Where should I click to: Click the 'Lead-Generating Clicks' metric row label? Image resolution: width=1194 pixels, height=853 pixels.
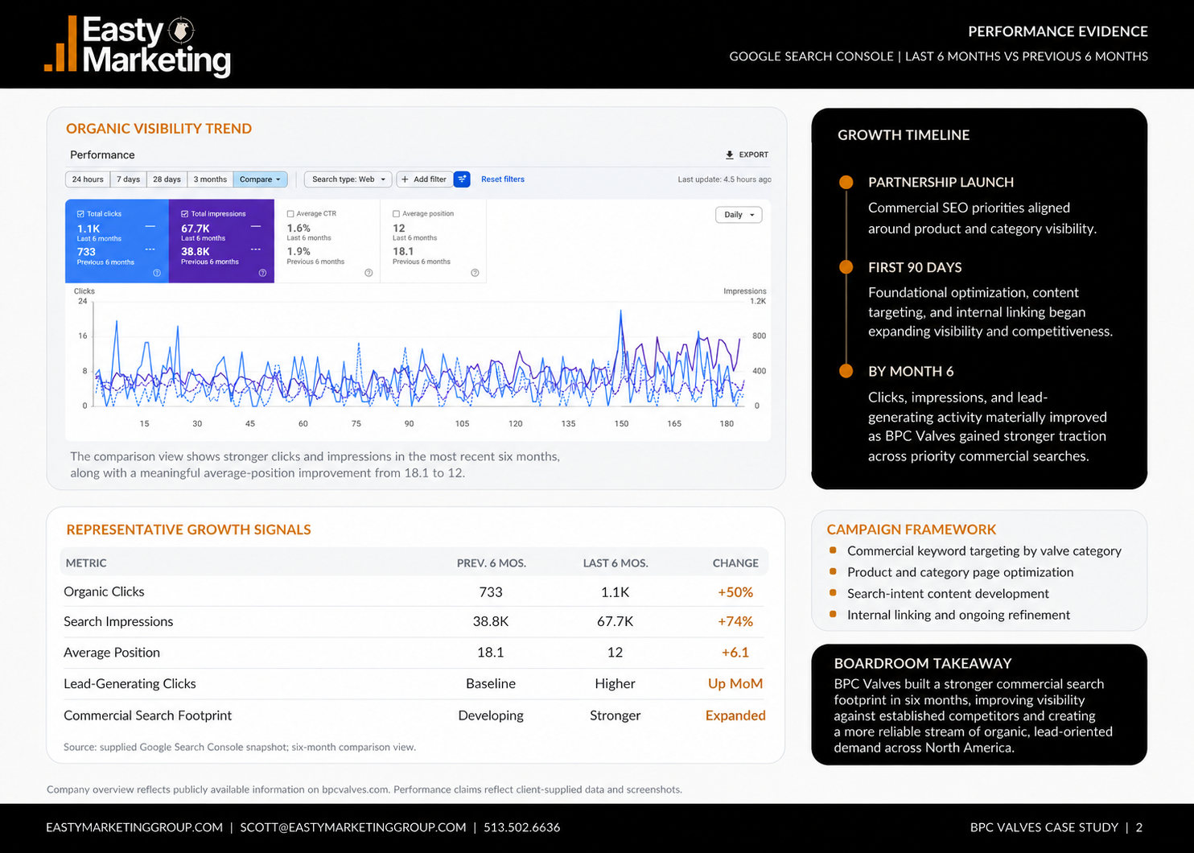130,683
